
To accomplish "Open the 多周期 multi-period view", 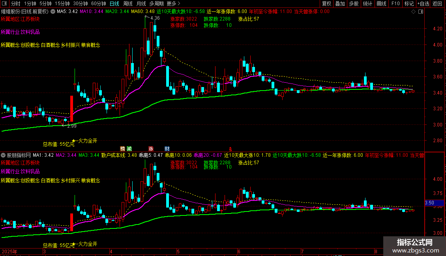I will [156, 4].
